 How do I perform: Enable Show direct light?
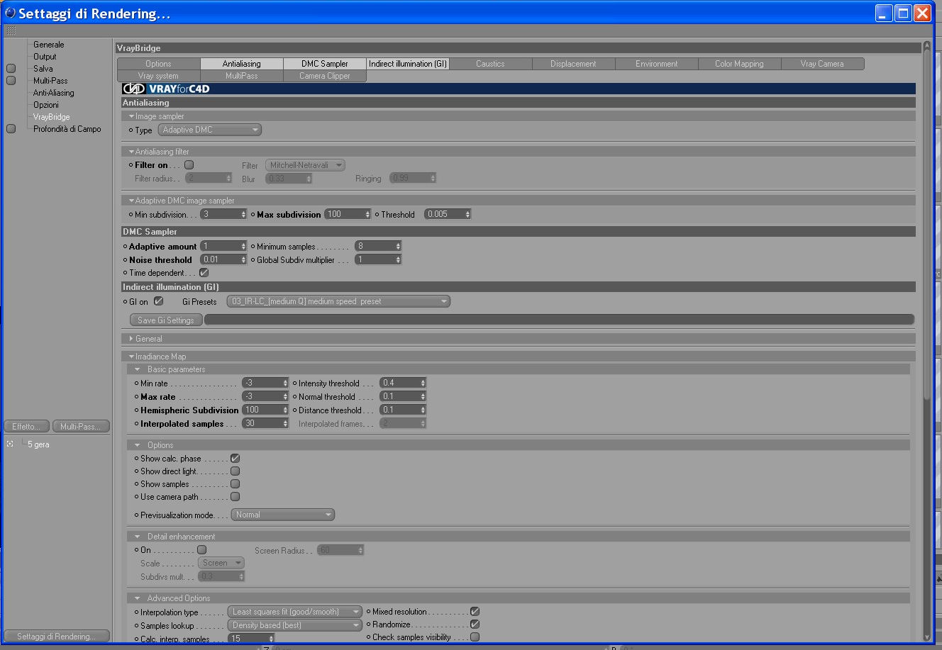pos(236,471)
